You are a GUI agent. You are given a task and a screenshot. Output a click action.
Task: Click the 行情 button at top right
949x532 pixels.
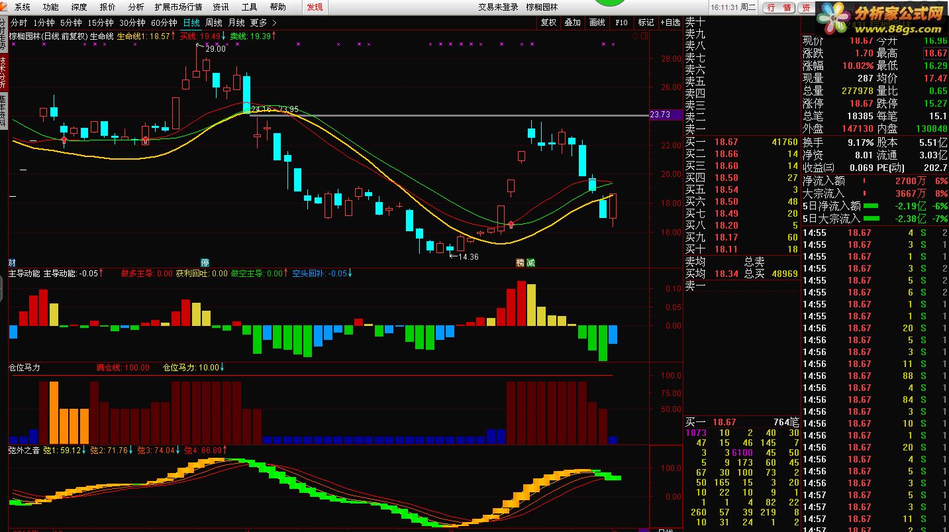point(779,7)
